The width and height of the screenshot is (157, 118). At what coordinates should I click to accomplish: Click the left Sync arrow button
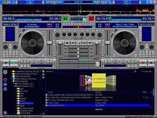click(x=73, y=43)
